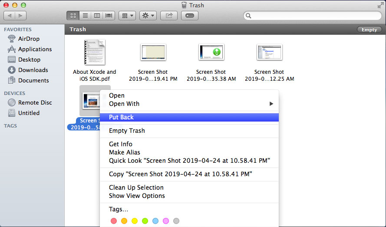Screen dimensions: 386x227
Task: Choose Put Back from context menu
Action: click(121, 117)
